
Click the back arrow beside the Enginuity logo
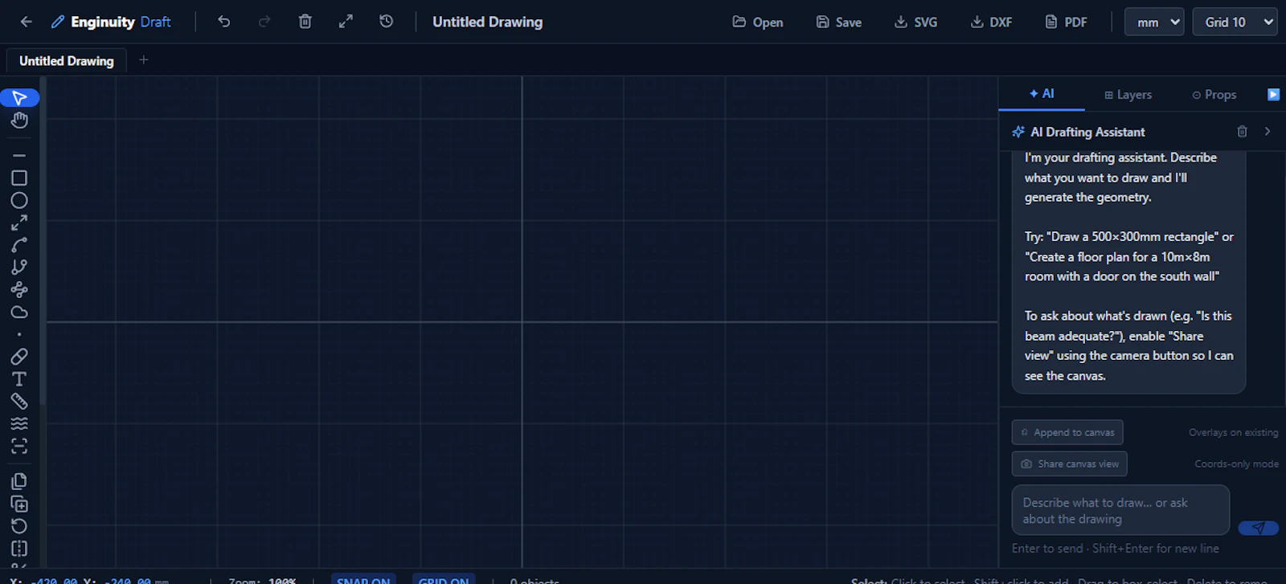26,22
